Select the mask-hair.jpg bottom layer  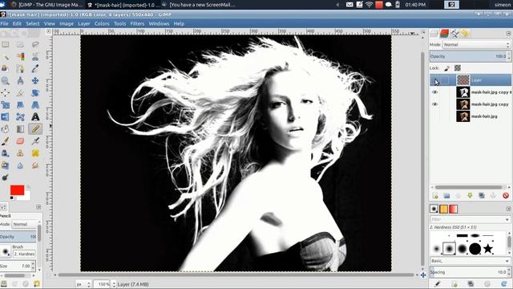point(483,116)
